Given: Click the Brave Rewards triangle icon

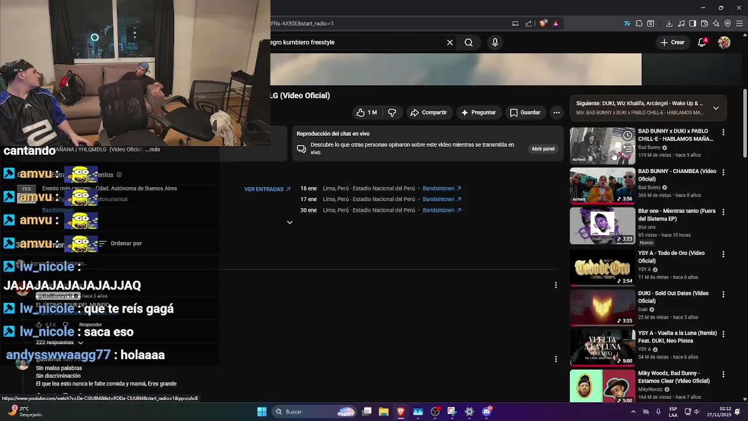Looking at the screenshot, I should point(556,23).
